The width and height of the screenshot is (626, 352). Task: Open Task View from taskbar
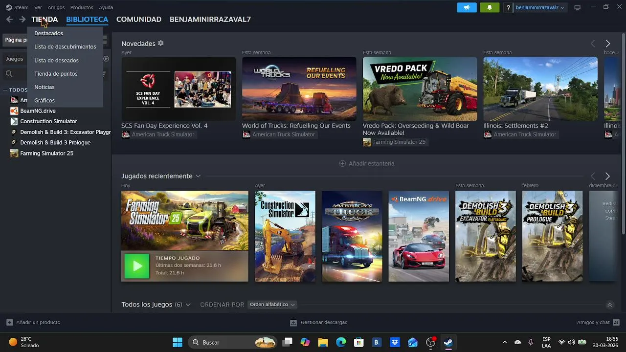pyautogui.click(x=288, y=342)
